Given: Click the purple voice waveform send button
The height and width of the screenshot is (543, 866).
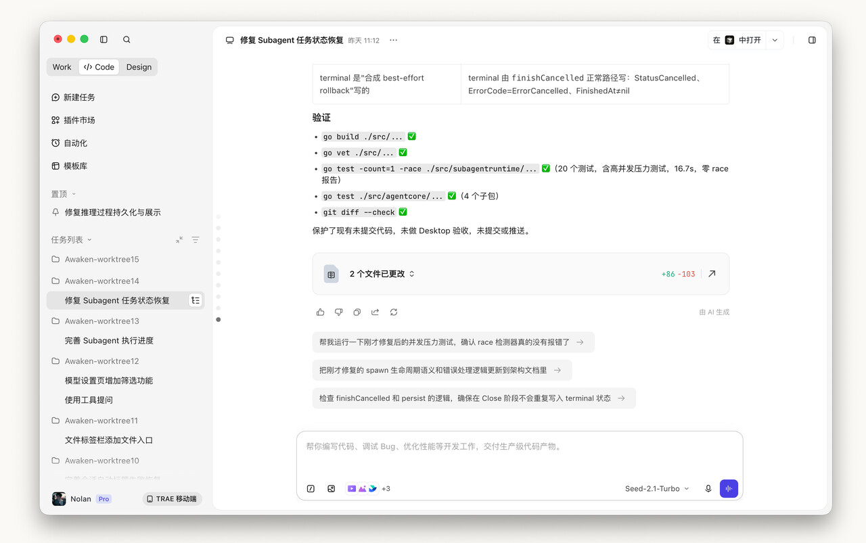Looking at the screenshot, I should coord(729,488).
